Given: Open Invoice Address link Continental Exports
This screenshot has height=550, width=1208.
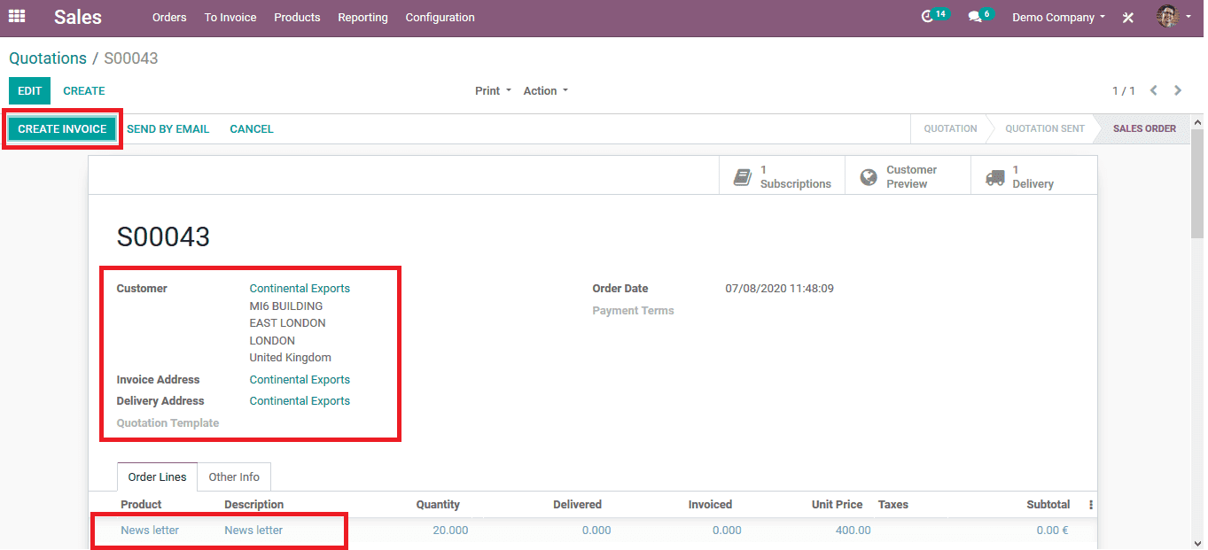Looking at the screenshot, I should 300,380.
